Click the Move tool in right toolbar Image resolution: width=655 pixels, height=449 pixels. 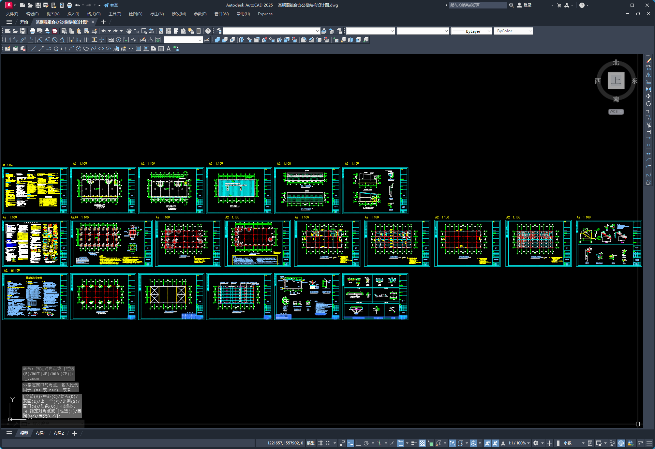click(648, 96)
